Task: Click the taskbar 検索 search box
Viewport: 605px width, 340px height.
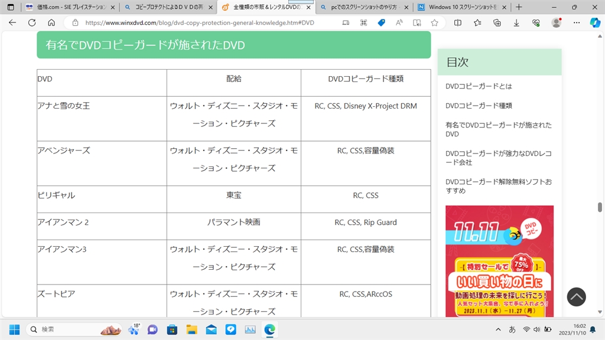Action: point(74,329)
